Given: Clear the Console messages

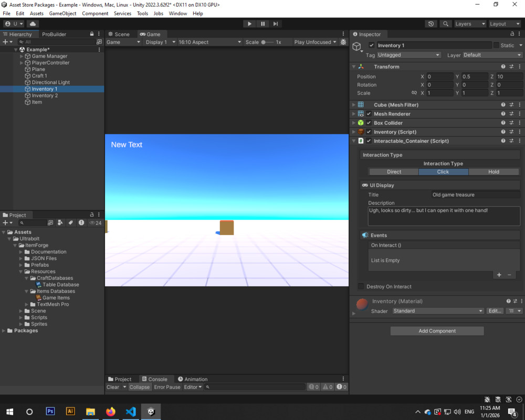Looking at the screenshot, I should (113, 387).
